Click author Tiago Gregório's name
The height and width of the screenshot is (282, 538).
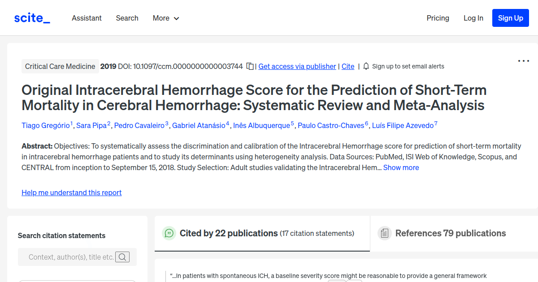pos(46,125)
